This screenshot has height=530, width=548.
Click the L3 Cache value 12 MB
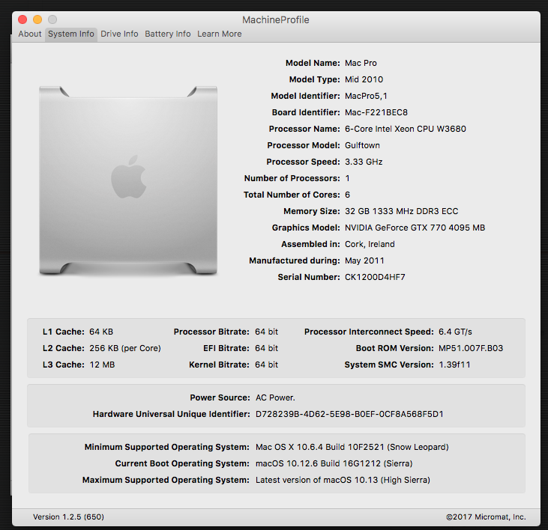(x=102, y=365)
